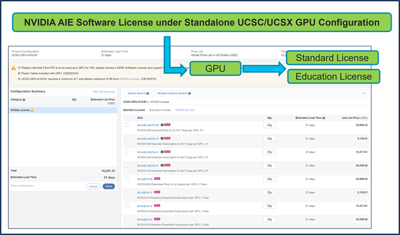Open the NV-AIE-24X7S-5Y SKU link
Image resolution: width=400 pixels, height=235 pixels.
click(148, 166)
